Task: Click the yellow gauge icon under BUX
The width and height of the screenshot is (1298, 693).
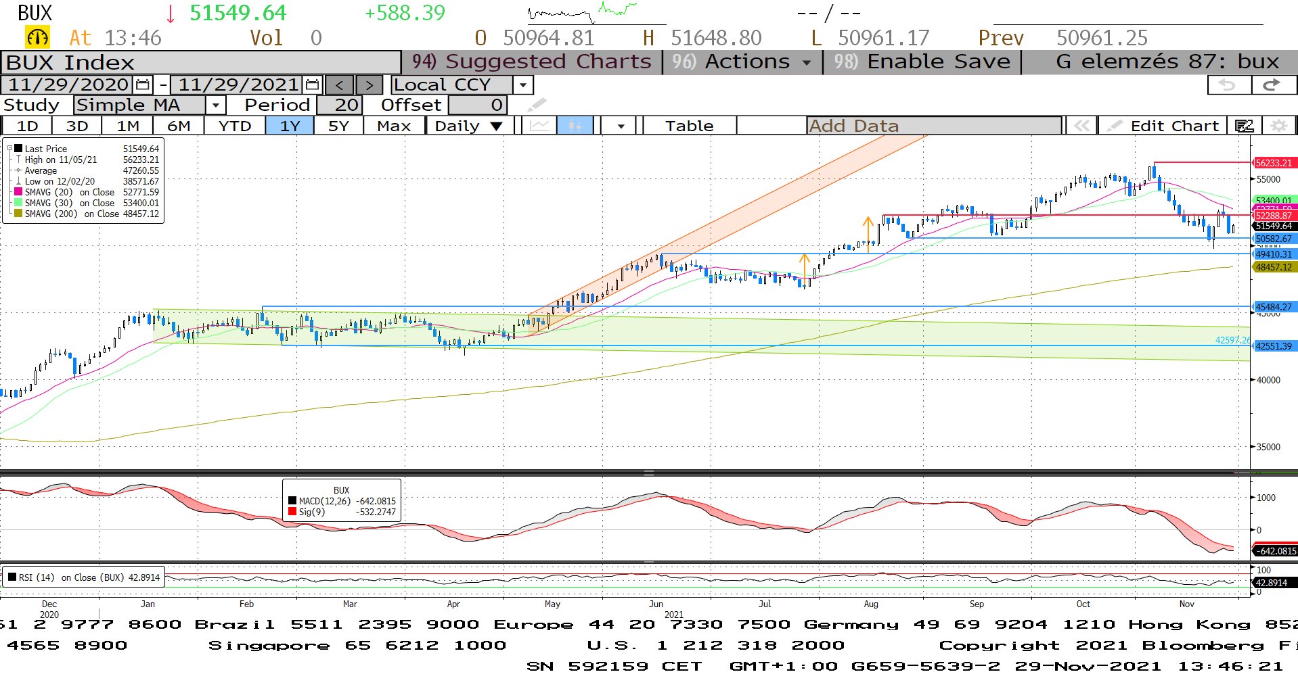Action: pyautogui.click(x=37, y=37)
